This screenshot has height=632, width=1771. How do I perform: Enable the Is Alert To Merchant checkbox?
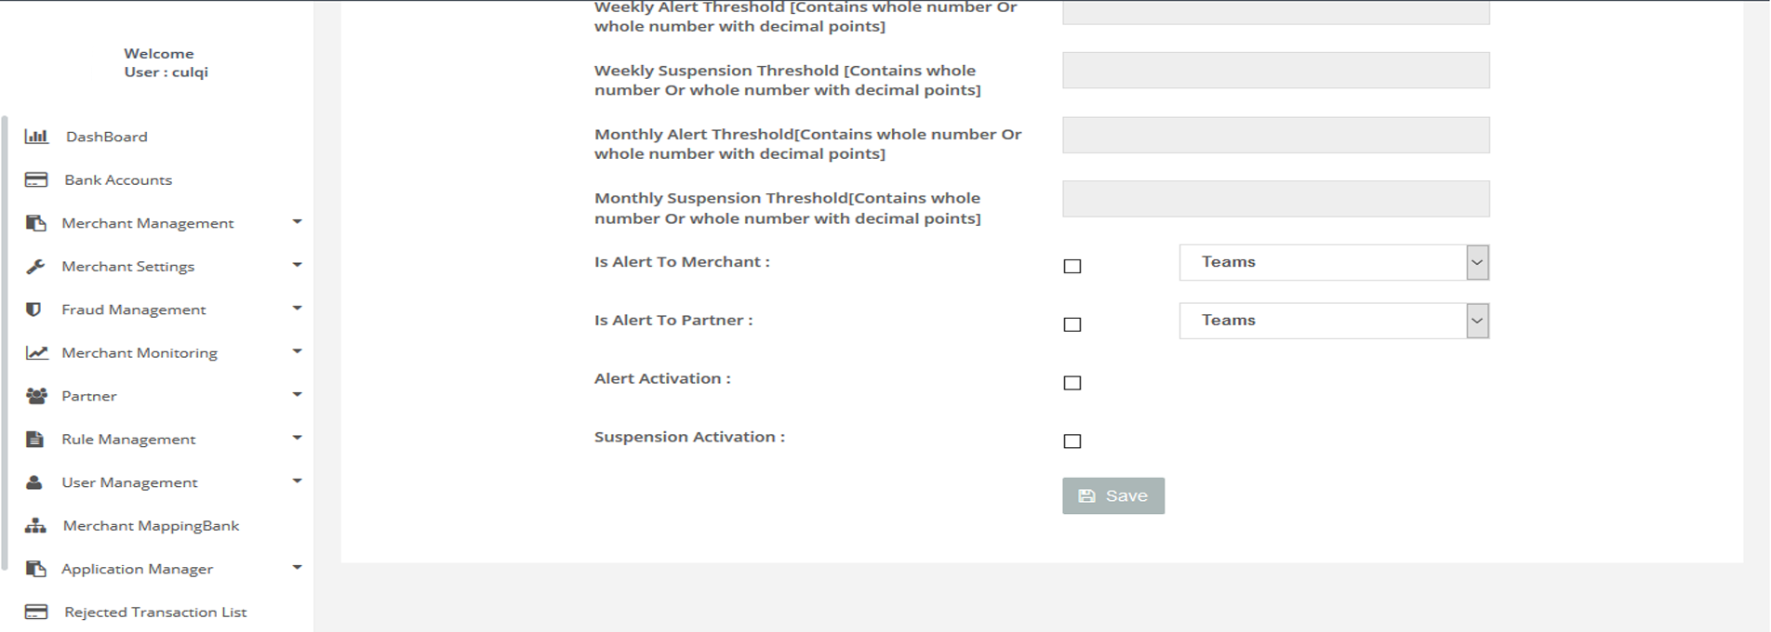point(1072,267)
